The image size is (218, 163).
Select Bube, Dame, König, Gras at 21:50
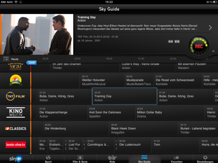click(64, 96)
